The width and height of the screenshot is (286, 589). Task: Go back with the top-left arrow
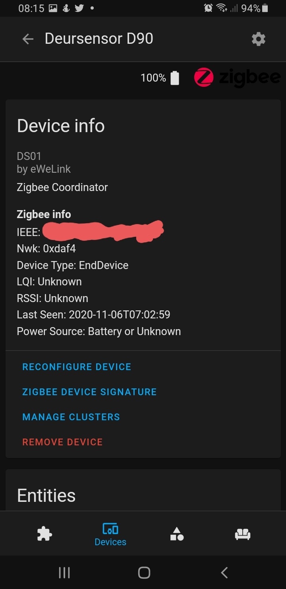coord(28,39)
